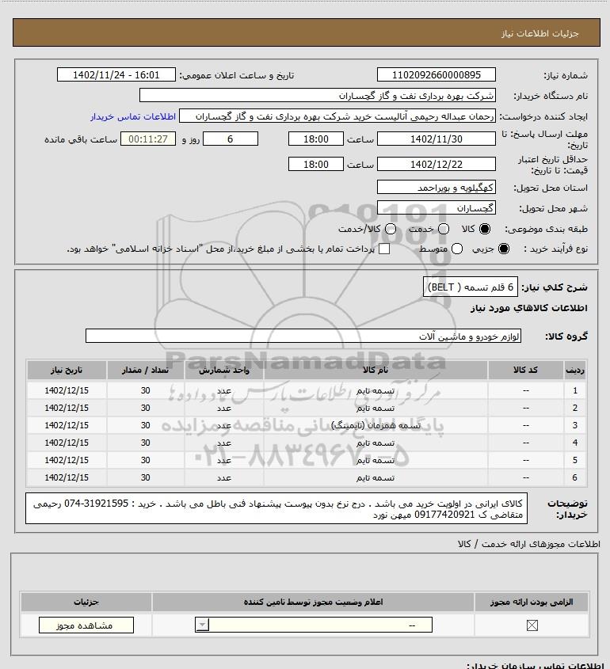Click the need description 6 قلم تسمه (BELT)
Viewport: 610px width, 669px height.
point(471,287)
